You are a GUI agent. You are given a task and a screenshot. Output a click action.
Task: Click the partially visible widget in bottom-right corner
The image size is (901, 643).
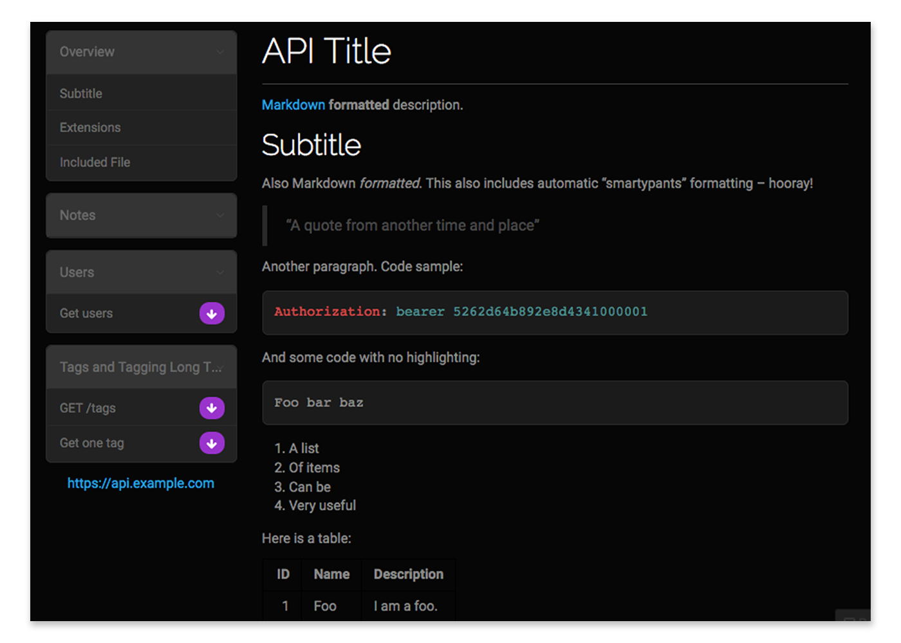click(853, 616)
